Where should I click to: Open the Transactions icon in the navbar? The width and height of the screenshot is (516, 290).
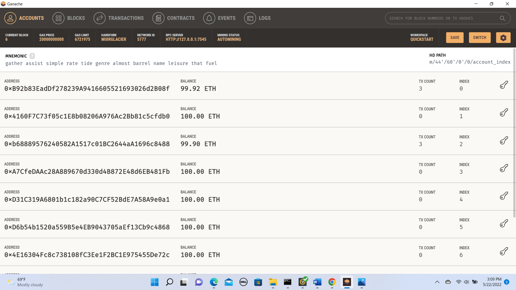point(99,18)
